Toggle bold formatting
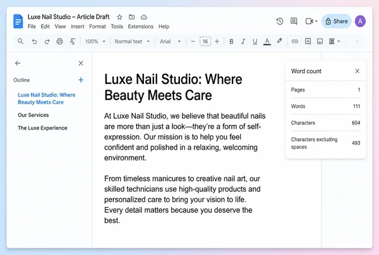This screenshot has height=255, width=379. tap(231, 42)
